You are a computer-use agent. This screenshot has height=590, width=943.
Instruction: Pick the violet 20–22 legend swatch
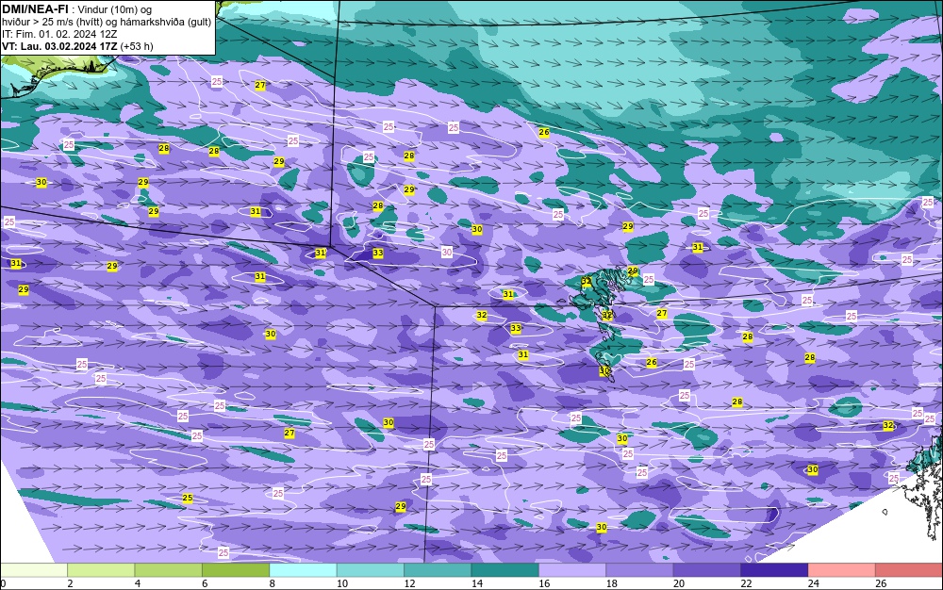707,570
